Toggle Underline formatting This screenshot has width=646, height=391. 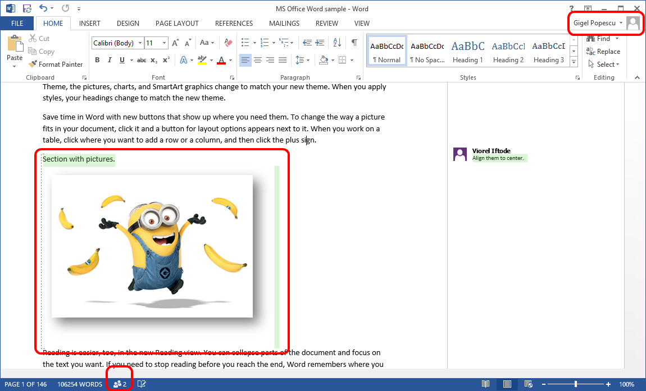click(x=122, y=60)
